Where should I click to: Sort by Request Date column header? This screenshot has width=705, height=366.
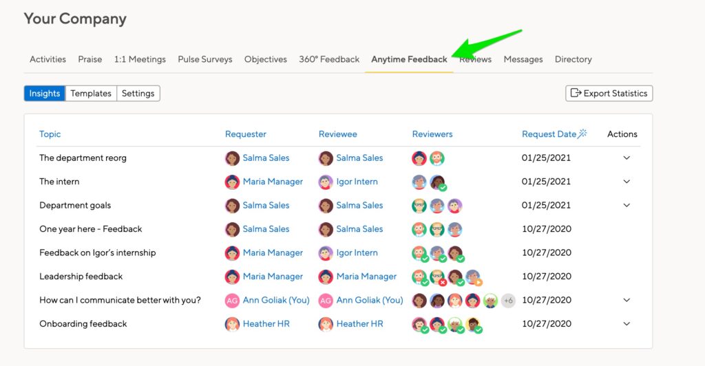(x=549, y=134)
